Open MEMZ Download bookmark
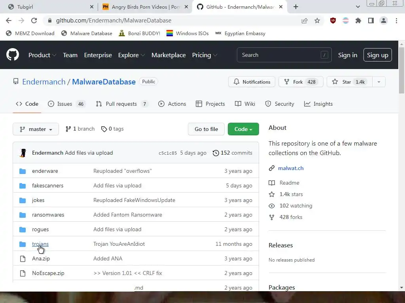Image resolution: width=405 pixels, height=303 pixels. 30,34
